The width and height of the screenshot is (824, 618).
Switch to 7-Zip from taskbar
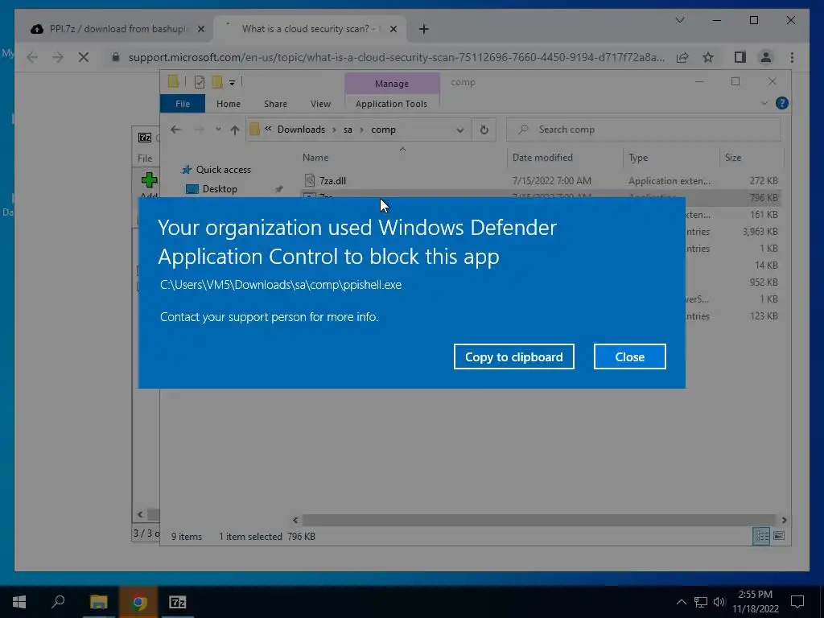pyautogui.click(x=178, y=602)
